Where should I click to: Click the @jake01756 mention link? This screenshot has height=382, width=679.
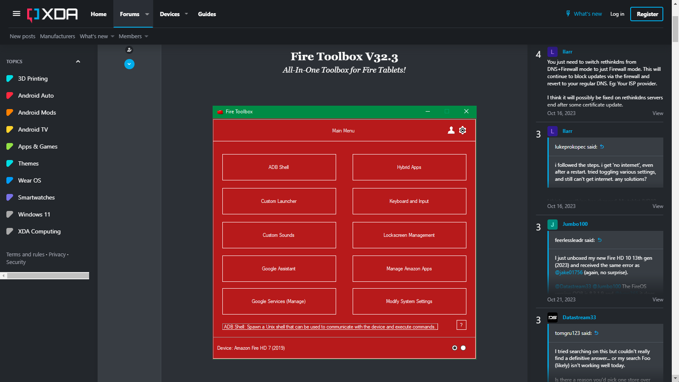[569, 272]
